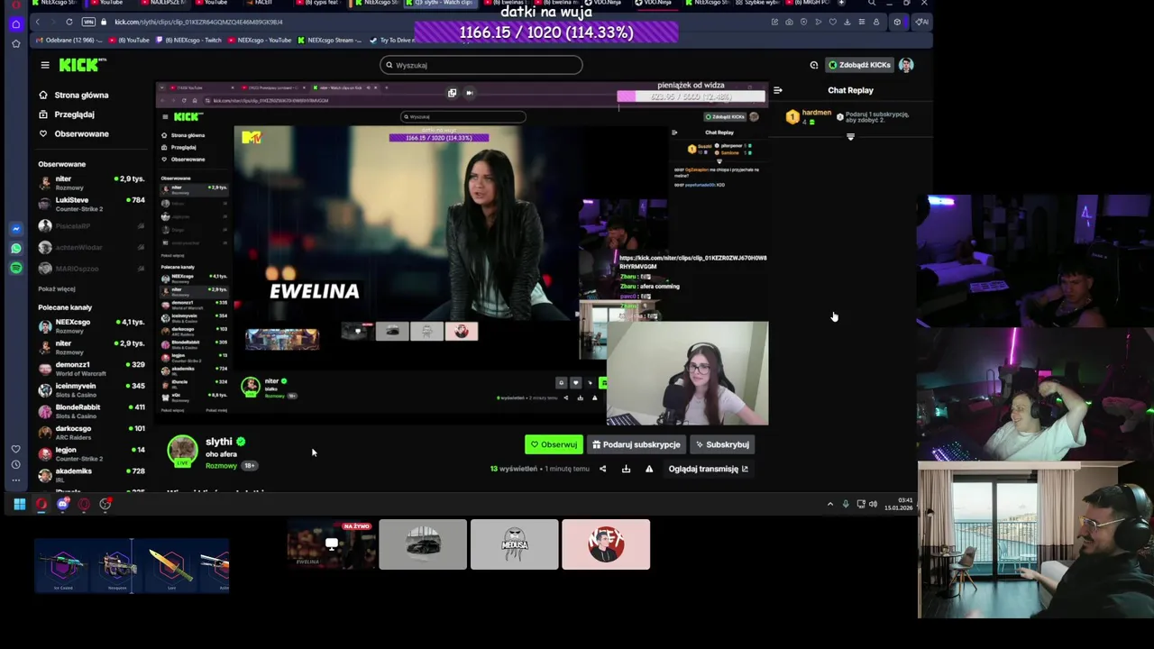Click the Subskrybuj button
The height and width of the screenshot is (649, 1154).
click(722, 444)
